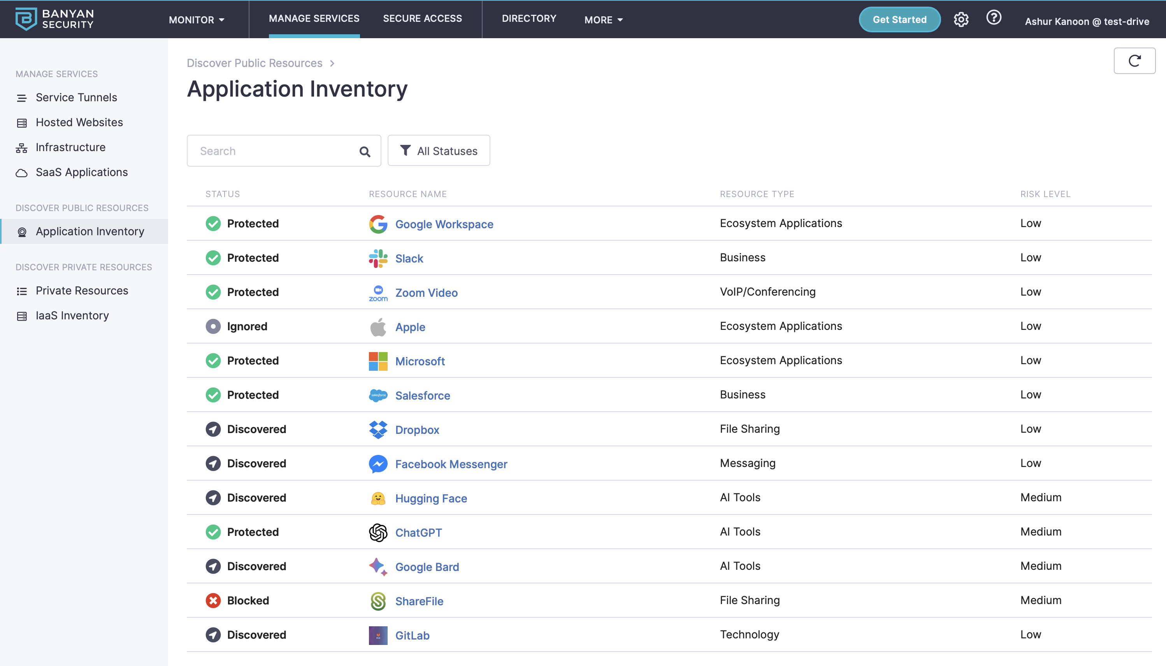The width and height of the screenshot is (1166, 666).
Task: Open the Hugging Face resource link
Action: 431,498
